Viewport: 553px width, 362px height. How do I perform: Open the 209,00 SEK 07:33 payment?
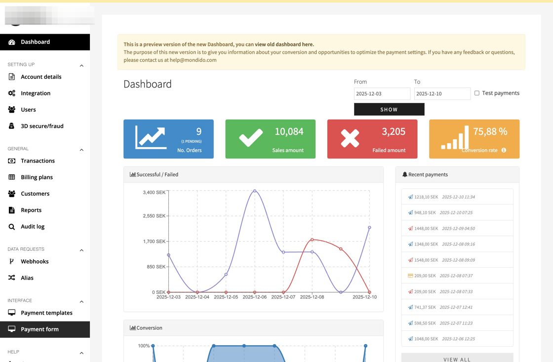(x=457, y=291)
